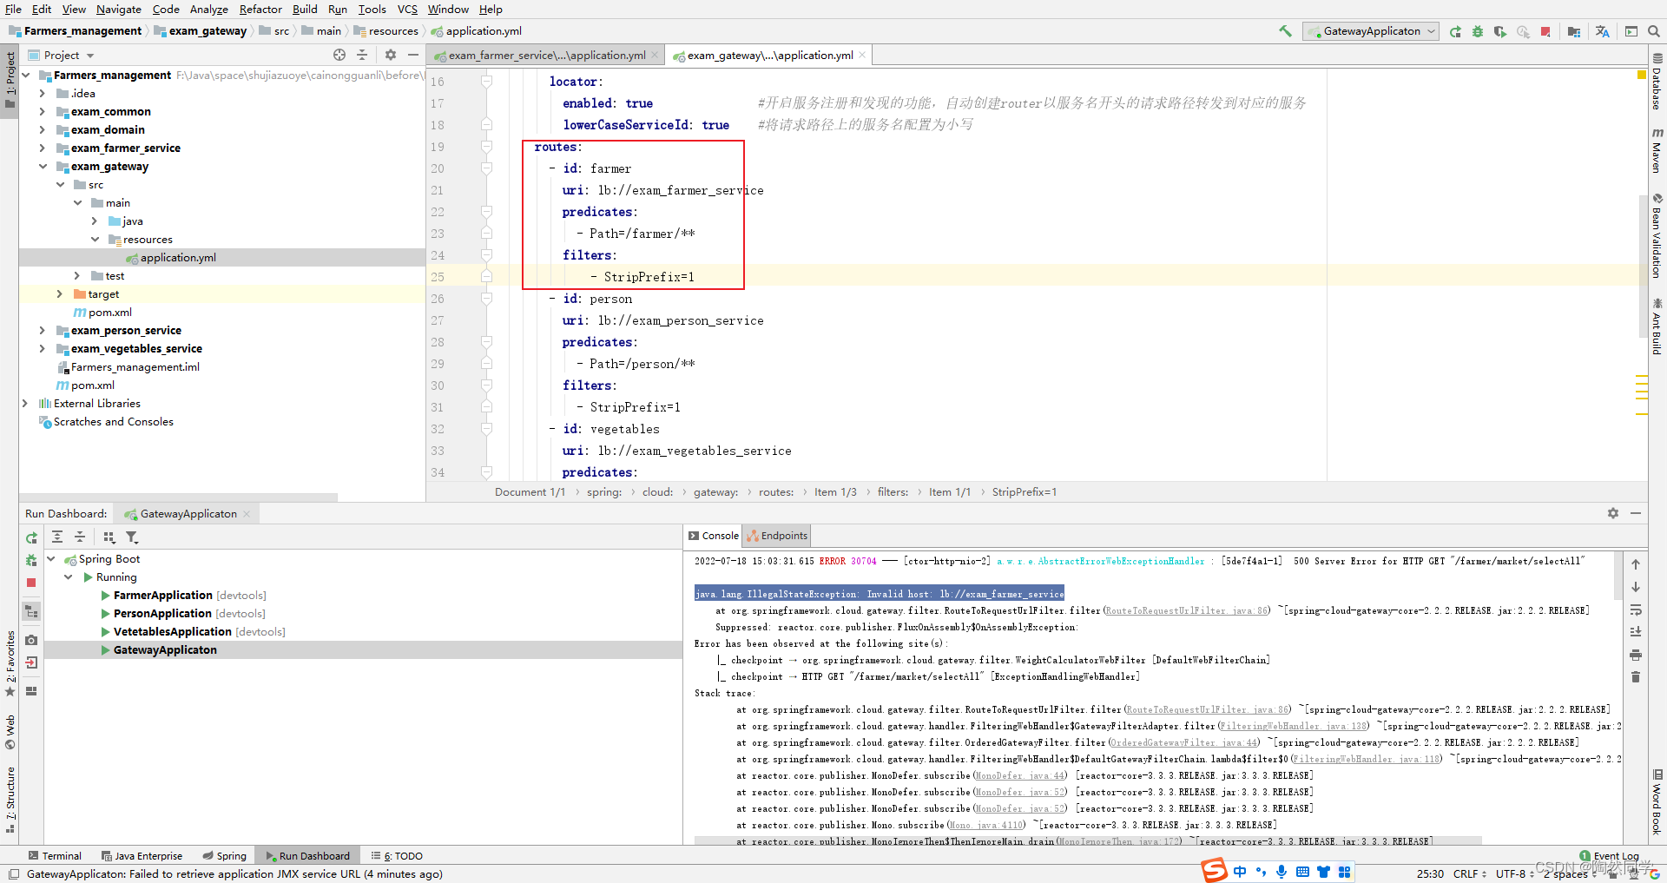Image resolution: width=1667 pixels, height=883 pixels.
Task: Toggle the filter funnel in Run Dashboard
Action: 133,537
